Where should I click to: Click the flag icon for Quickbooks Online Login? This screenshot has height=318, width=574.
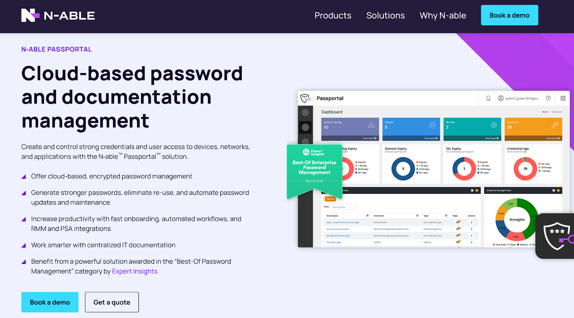[x=458, y=235]
